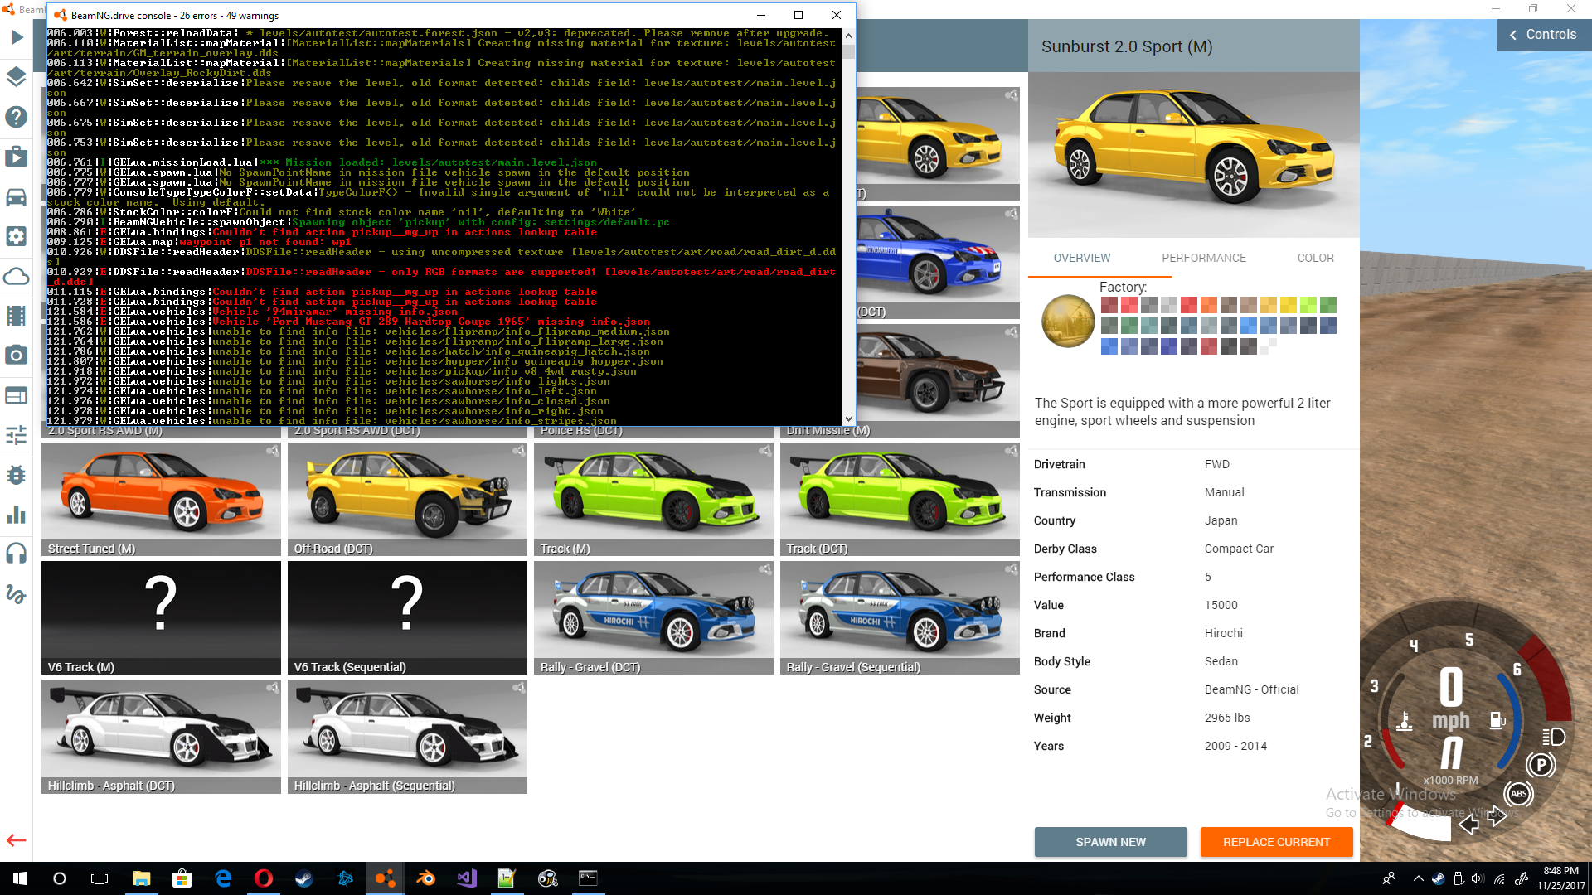Select the Track (M) configuration
Screen dimensions: 1592x895
pos(653,499)
